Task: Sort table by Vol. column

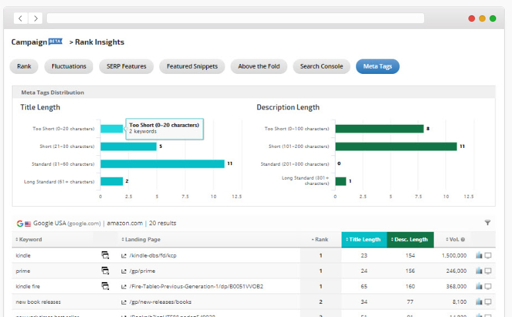Action: click(x=455, y=240)
